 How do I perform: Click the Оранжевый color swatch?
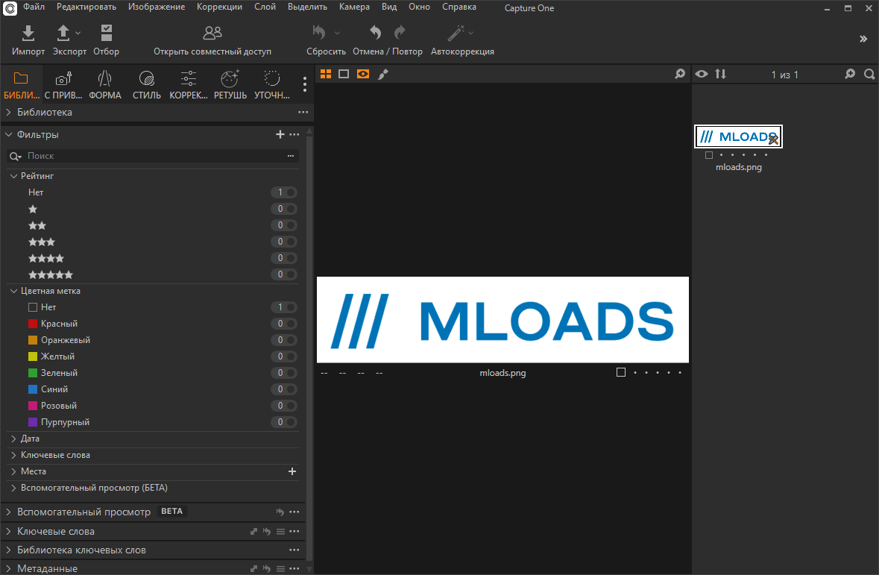click(x=33, y=340)
